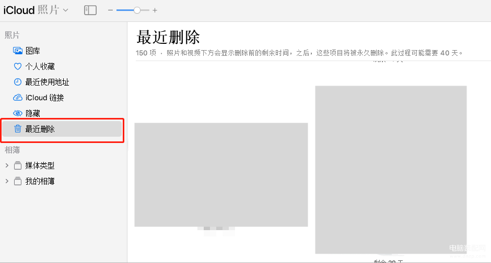Click the zoom in plus button
Screen dimensions: 491x263
coord(155,10)
